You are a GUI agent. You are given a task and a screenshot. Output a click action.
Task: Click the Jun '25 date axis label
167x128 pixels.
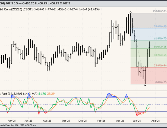(x=28, y=121)
